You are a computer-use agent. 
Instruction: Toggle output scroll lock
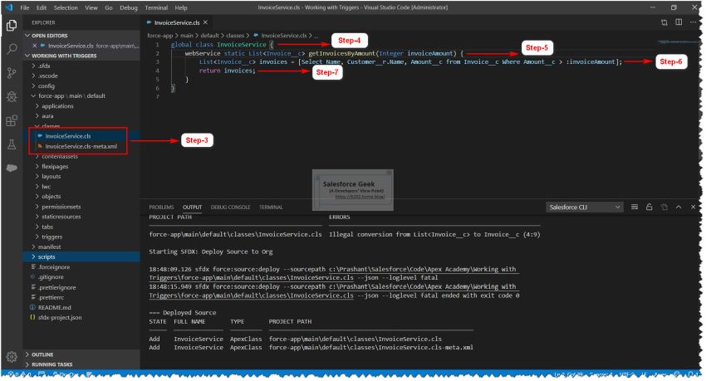click(649, 207)
